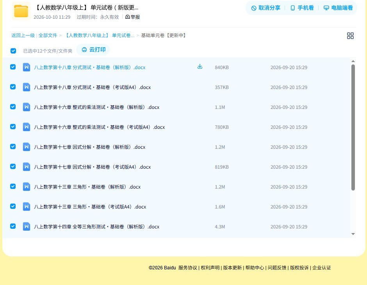The height and width of the screenshot is (285, 367).
Task: Toggle the select-all files checkbox
Action: tap(13, 51)
